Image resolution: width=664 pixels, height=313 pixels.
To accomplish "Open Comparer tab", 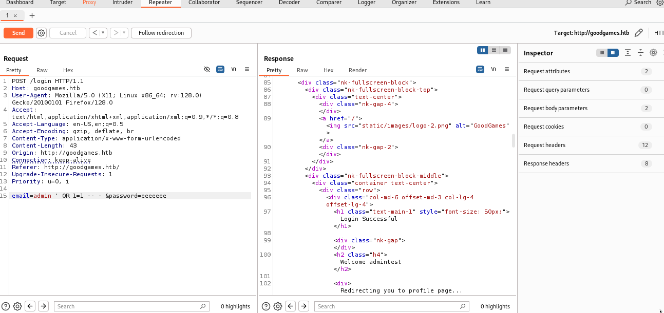I will [x=329, y=3].
